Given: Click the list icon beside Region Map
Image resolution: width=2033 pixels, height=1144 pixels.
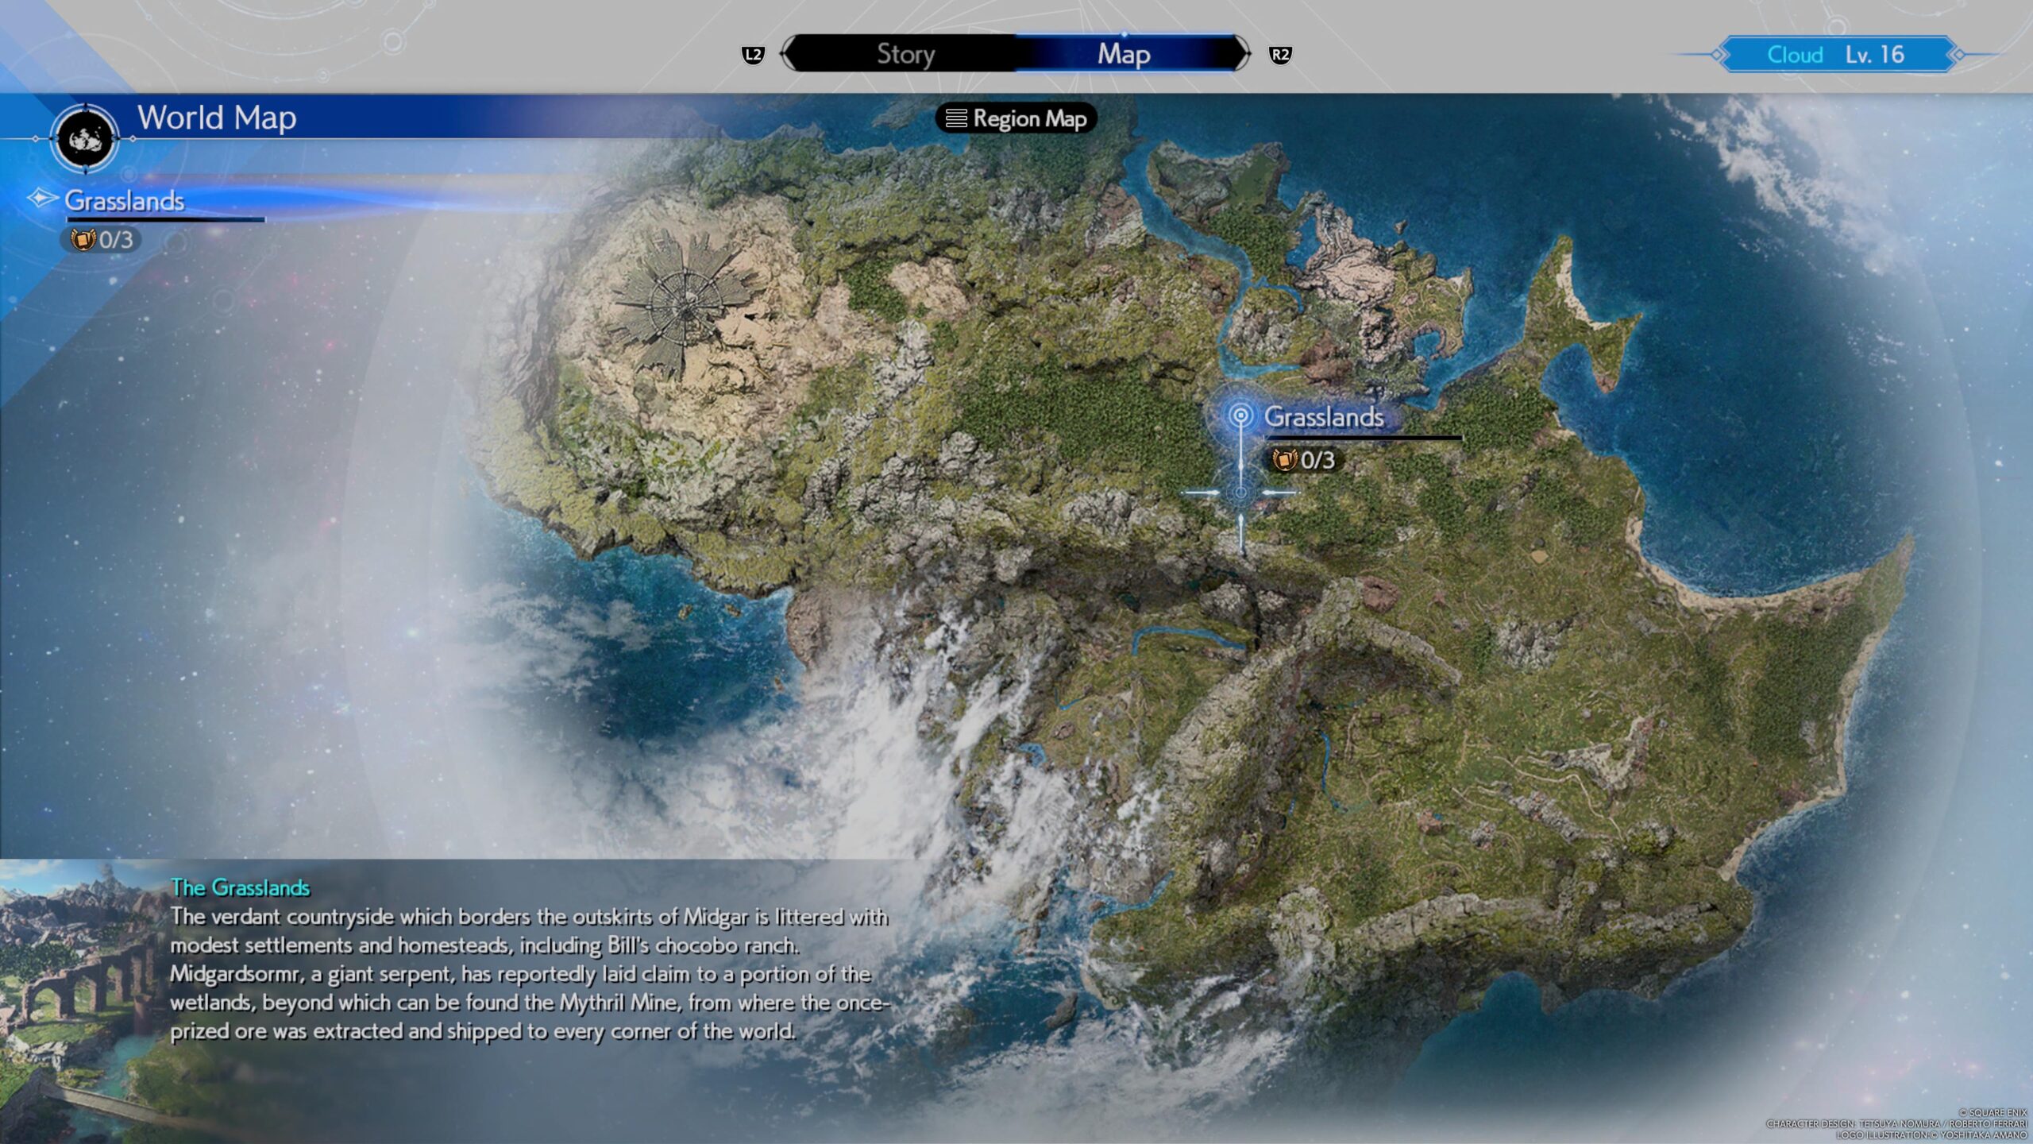Looking at the screenshot, I should tap(956, 118).
